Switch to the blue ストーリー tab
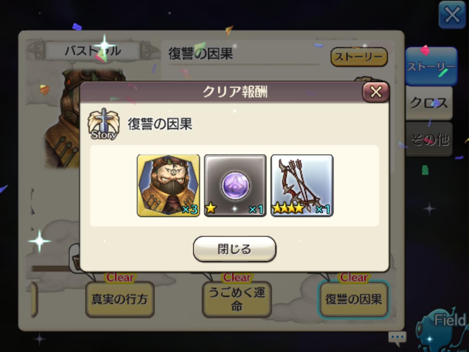This screenshot has height=352, width=469. (x=431, y=66)
